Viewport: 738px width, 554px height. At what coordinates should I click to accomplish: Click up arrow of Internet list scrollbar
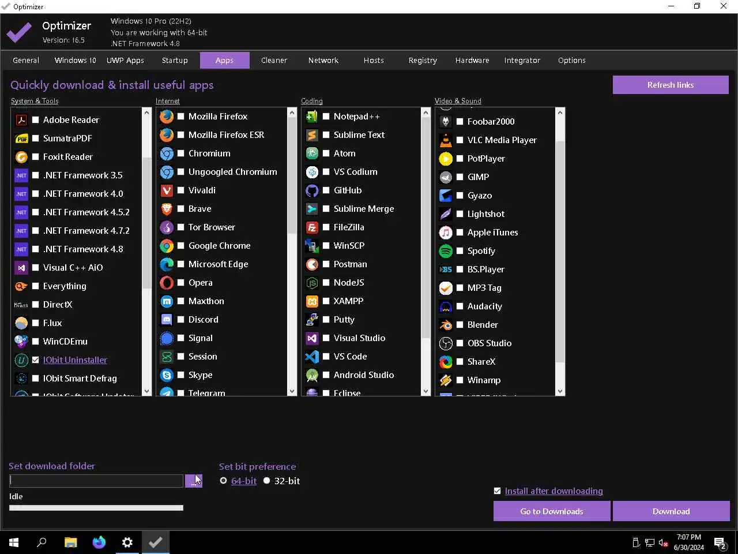pyautogui.click(x=292, y=113)
